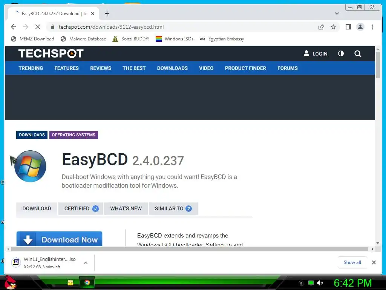Screen dimensions: 386x290
Task: Stop loading the page with X button
Action: (38, 27)
